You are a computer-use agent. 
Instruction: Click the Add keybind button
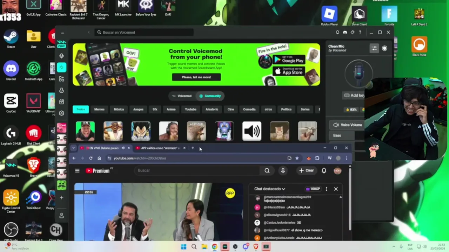354,95
